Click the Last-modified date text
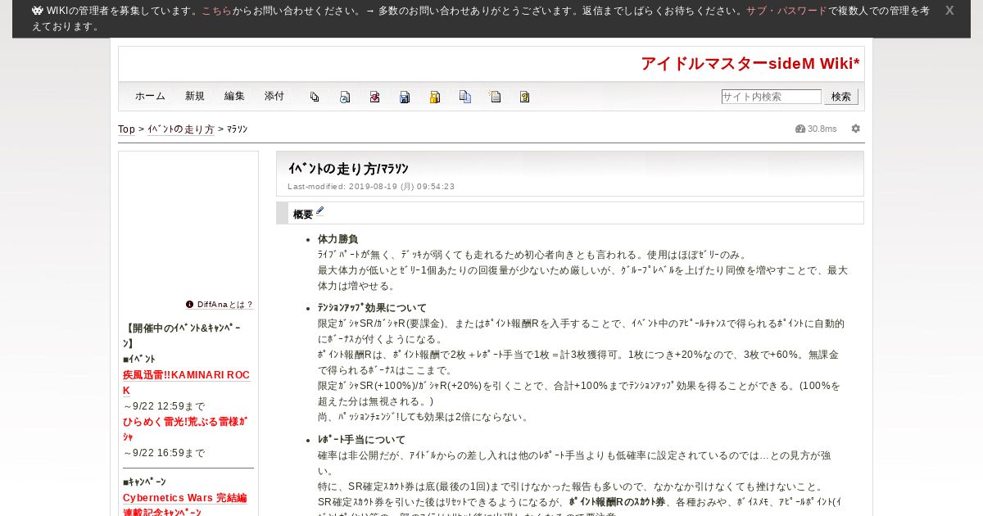Screen dimensions: 983x516 [371, 187]
